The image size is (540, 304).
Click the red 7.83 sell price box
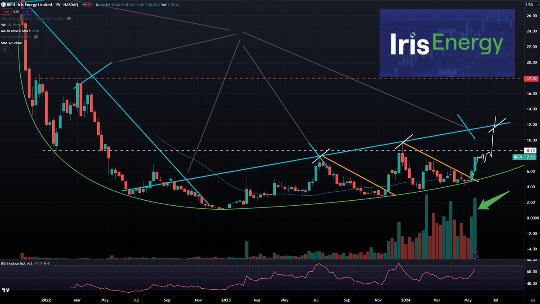pos(6,12)
